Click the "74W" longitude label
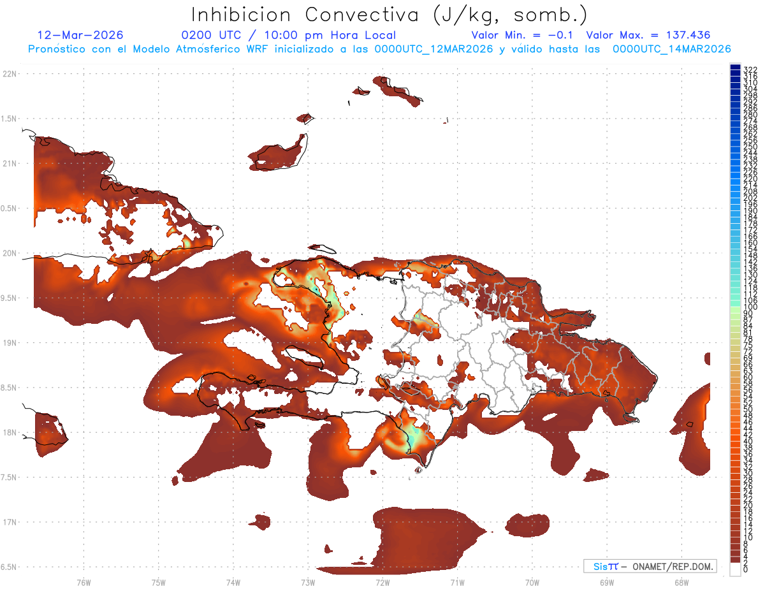Viewport: 765px width, 591px height. click(x=233, y=582)
